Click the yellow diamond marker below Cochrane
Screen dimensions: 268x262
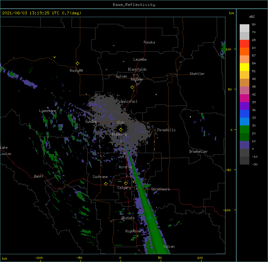tap(106, 184)
